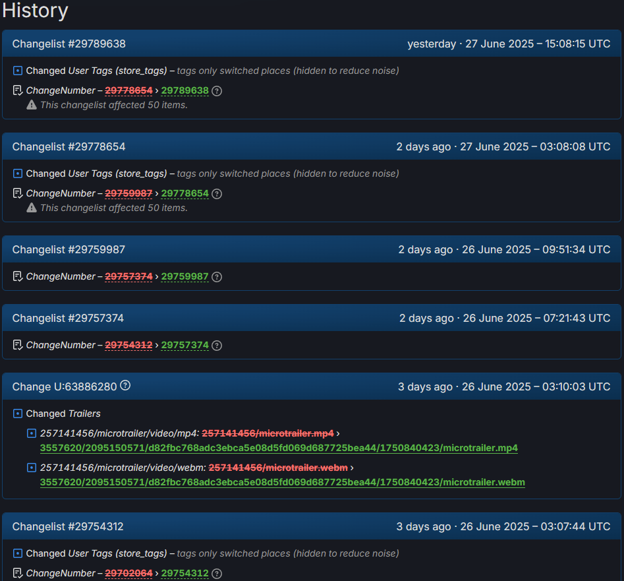Image resolution: width=624 pixels, height=581 pixels.
Task: Click 'Changed User Tags (store_tags)' in Changelist #29789638
Action: (96, 71)
